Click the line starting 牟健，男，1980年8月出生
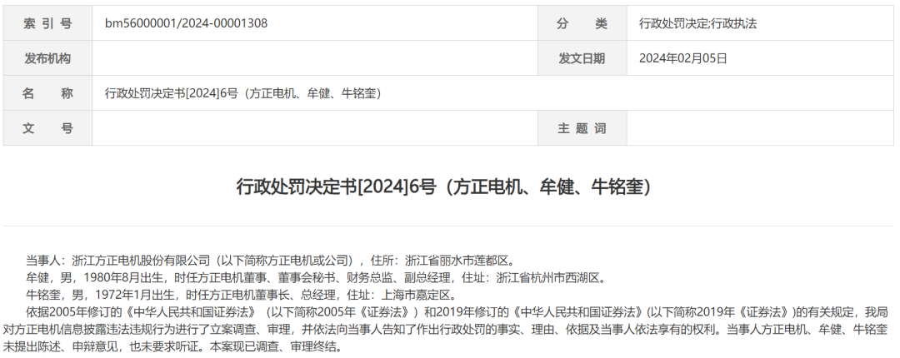The height and width of the screenshot is (358, 900). coord(316,278)
